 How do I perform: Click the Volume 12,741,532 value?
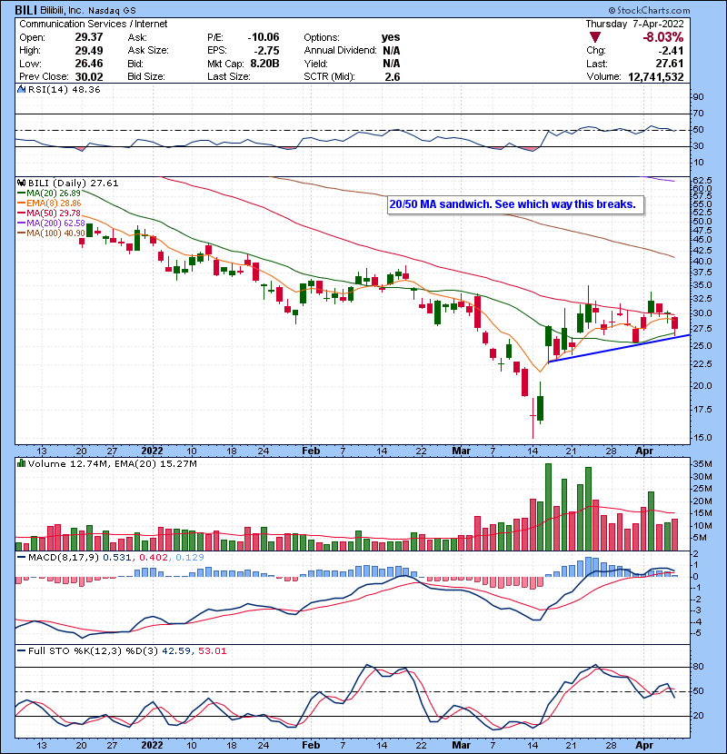[x=655, y=77]
